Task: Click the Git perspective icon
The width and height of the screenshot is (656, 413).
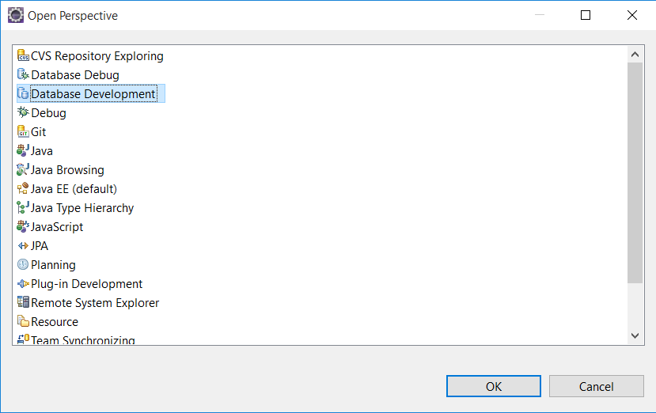Action: point(23,131)
